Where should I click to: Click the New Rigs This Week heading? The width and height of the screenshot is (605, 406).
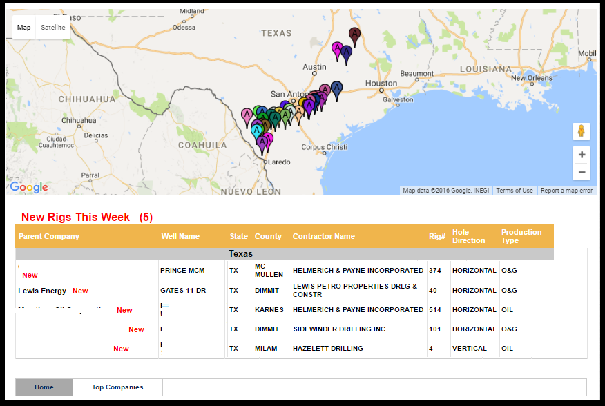point(87,217)
